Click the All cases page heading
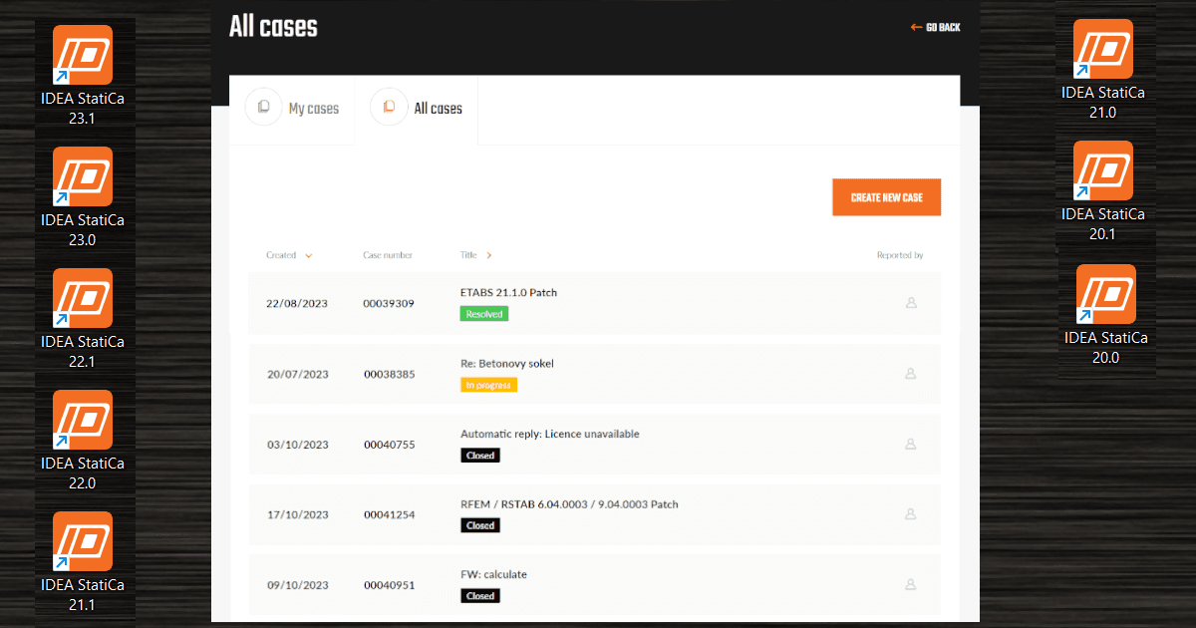Image resolution: width=1196 pixels, height=628 pixels. click(273, 27)
